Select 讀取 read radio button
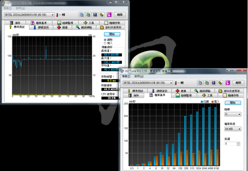The width and height of the screenshot is (248, 171). click(105, 40)
